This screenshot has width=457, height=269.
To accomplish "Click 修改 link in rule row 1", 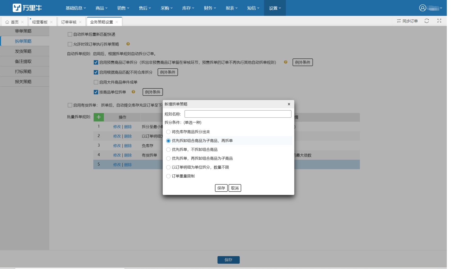I will (x=117, y=127).
